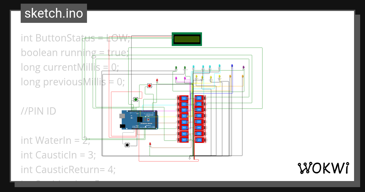Select the blue LED

coord(232,66)
